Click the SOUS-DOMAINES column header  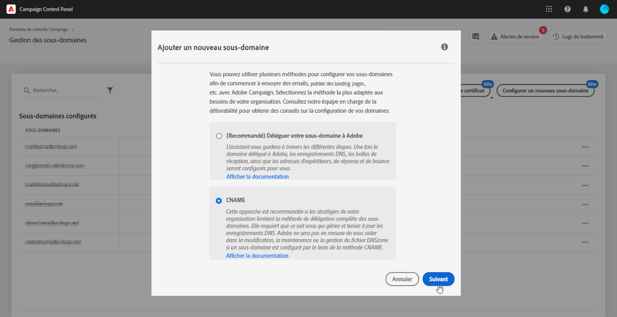(x=42, y=130)
